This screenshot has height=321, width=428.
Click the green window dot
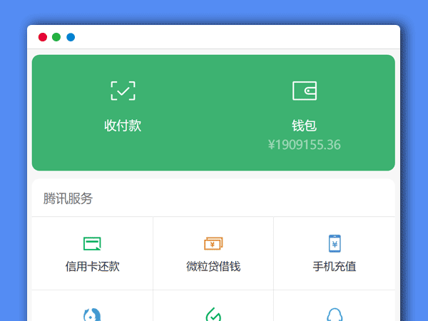(56, 37)
